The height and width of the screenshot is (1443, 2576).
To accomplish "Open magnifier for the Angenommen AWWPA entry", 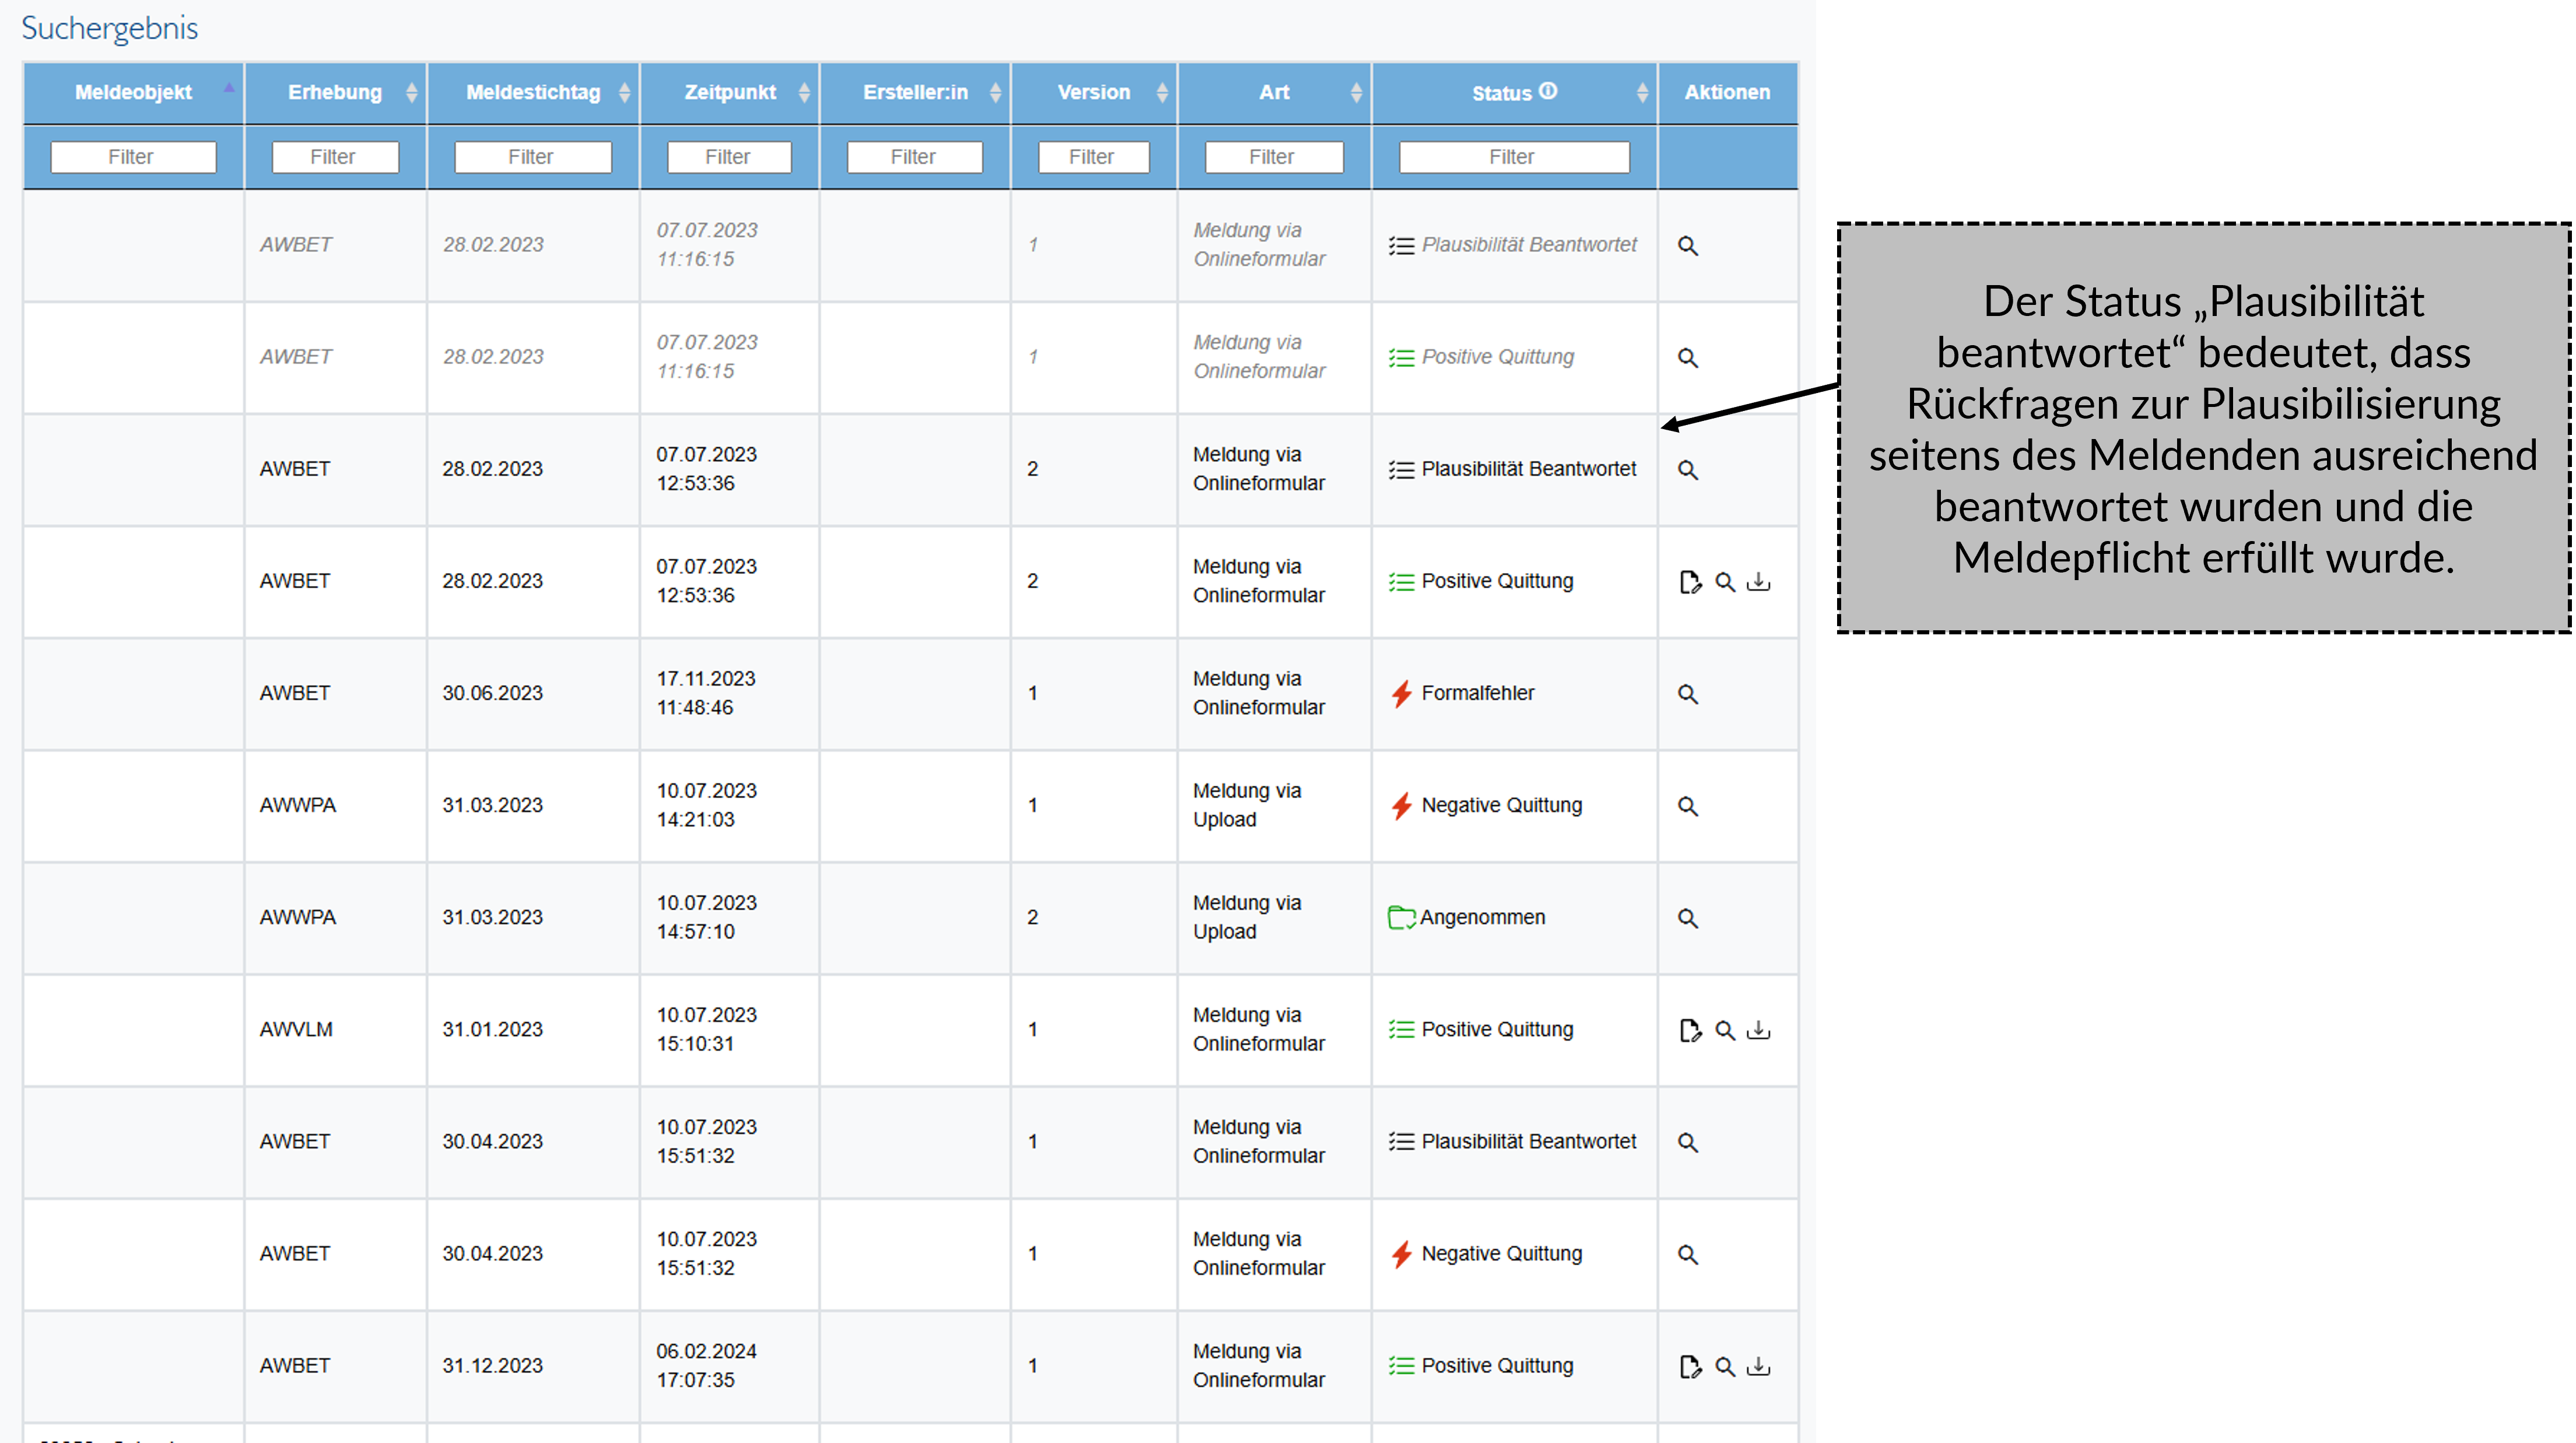I will coord(1687,918).
